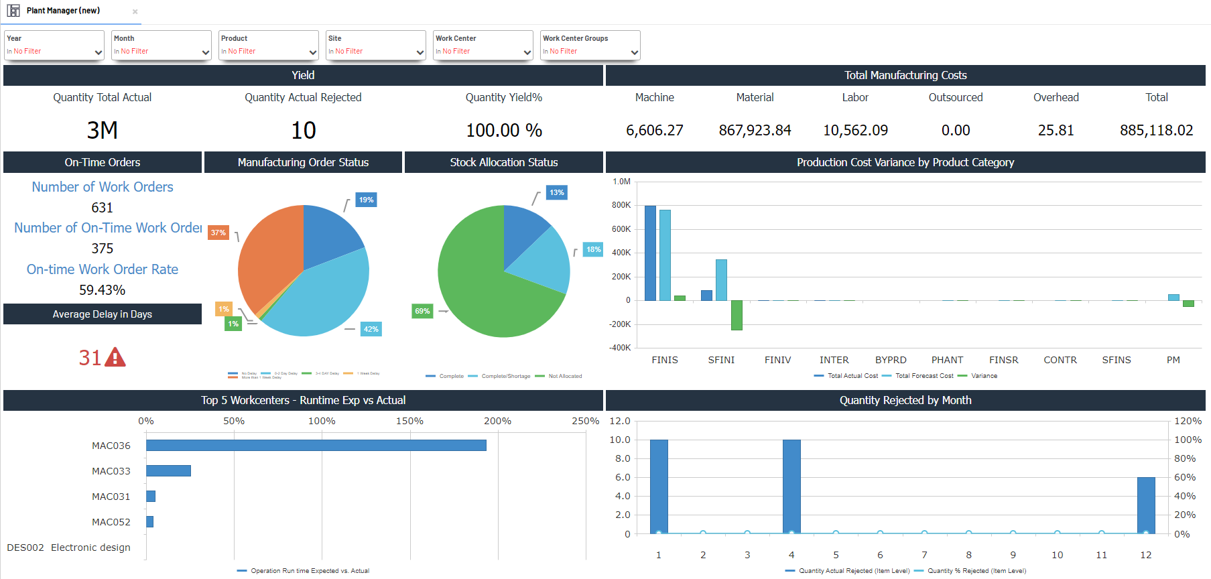Click the 37% label on Manufacturing Order pie
This screenshot has width=1211, height=579.
click(218, 233)
